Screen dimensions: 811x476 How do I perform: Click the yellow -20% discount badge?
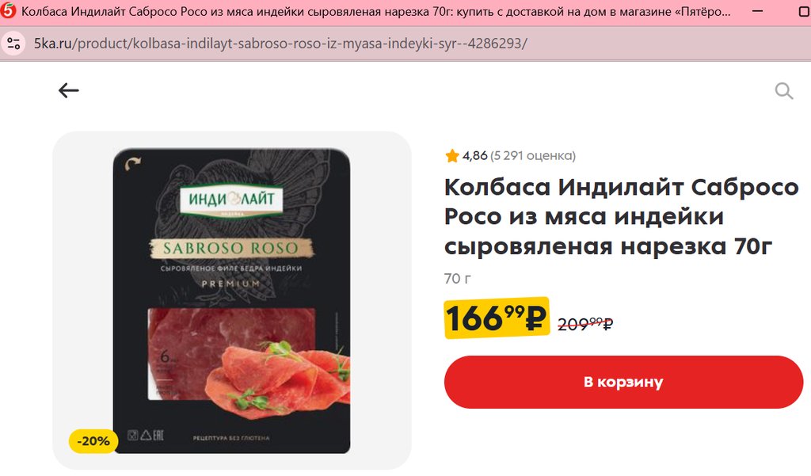click(93, 441)
